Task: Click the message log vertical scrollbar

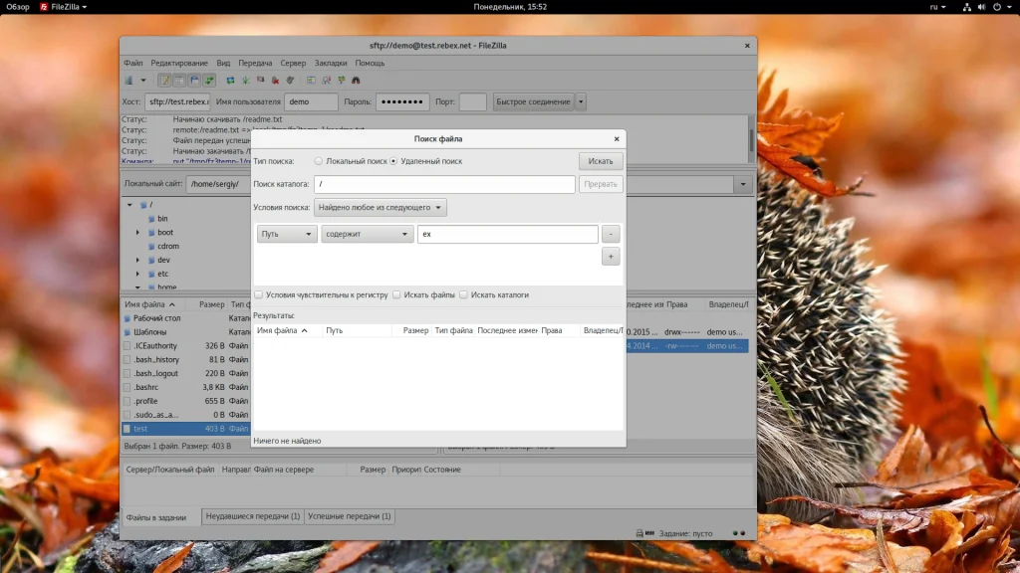Action: [x=751, y=138]
